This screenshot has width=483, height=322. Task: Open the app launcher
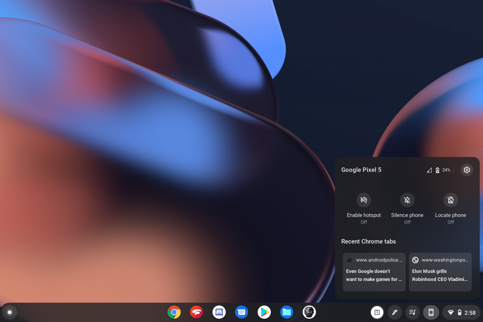click(10, 312)
